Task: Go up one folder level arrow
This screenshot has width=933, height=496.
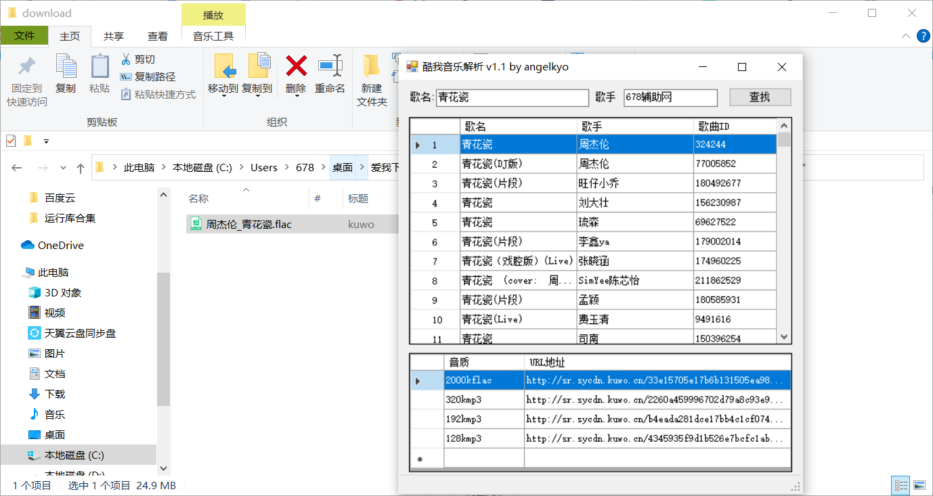Action: (x=81, y=168)
